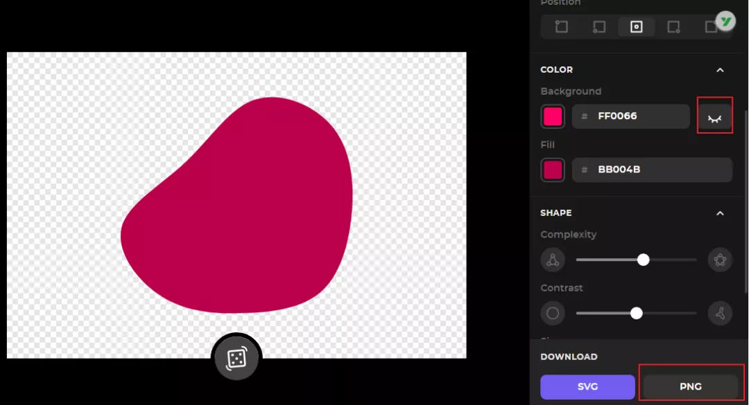Screen dimensions: 749x405
Task: Collapse the COLOR section chevron
Action: (x=720, y=70)
